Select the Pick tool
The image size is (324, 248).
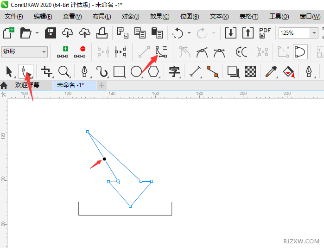click(9, 71)
